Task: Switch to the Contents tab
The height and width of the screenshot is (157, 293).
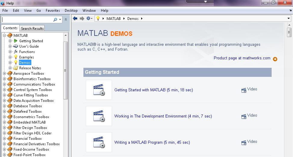Action: (10, 28)
